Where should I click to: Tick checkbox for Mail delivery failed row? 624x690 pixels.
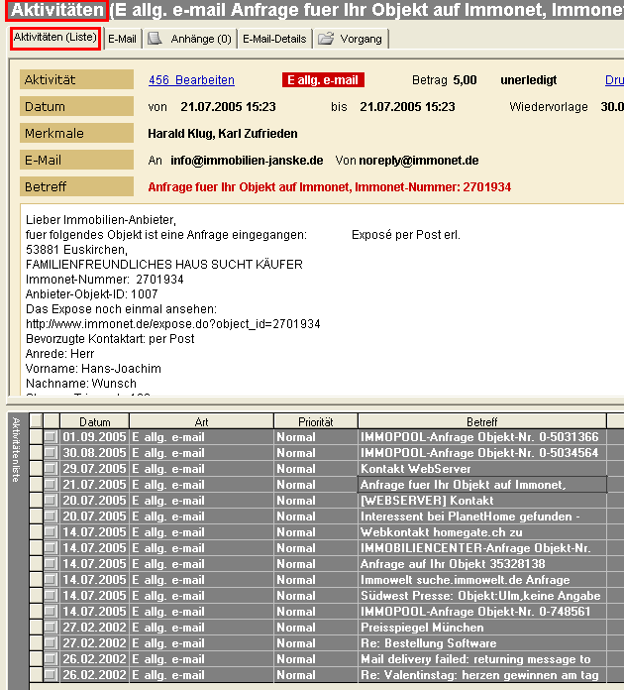point(51,658)
